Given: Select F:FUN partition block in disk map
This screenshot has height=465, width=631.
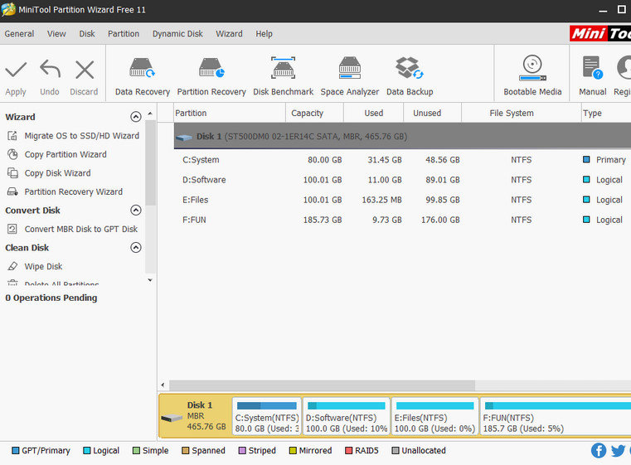Looking at the screenshot, I should coord(556,416).
